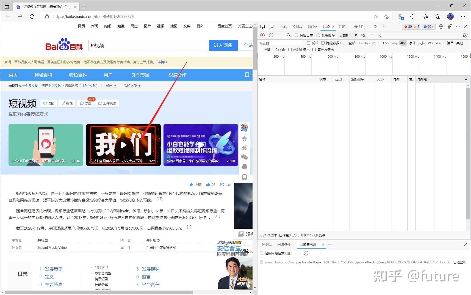
Task: Click the page horizontal scrollbar
Action: coord(99,292)
